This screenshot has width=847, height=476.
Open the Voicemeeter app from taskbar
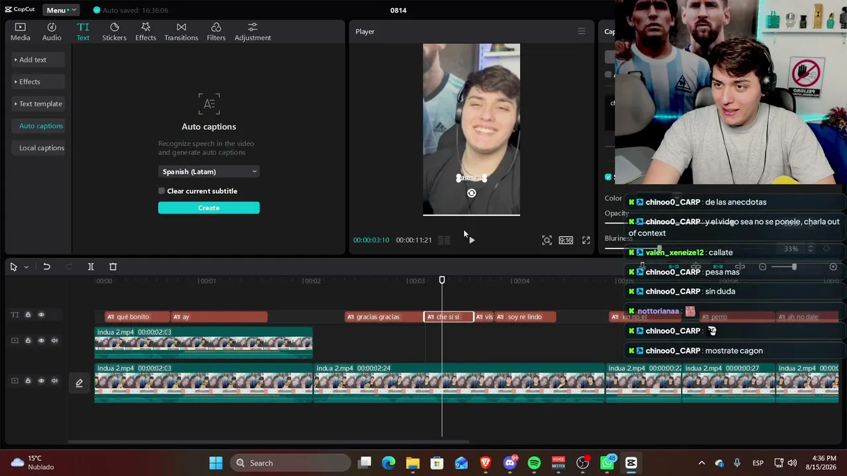[x=558, y=463]
